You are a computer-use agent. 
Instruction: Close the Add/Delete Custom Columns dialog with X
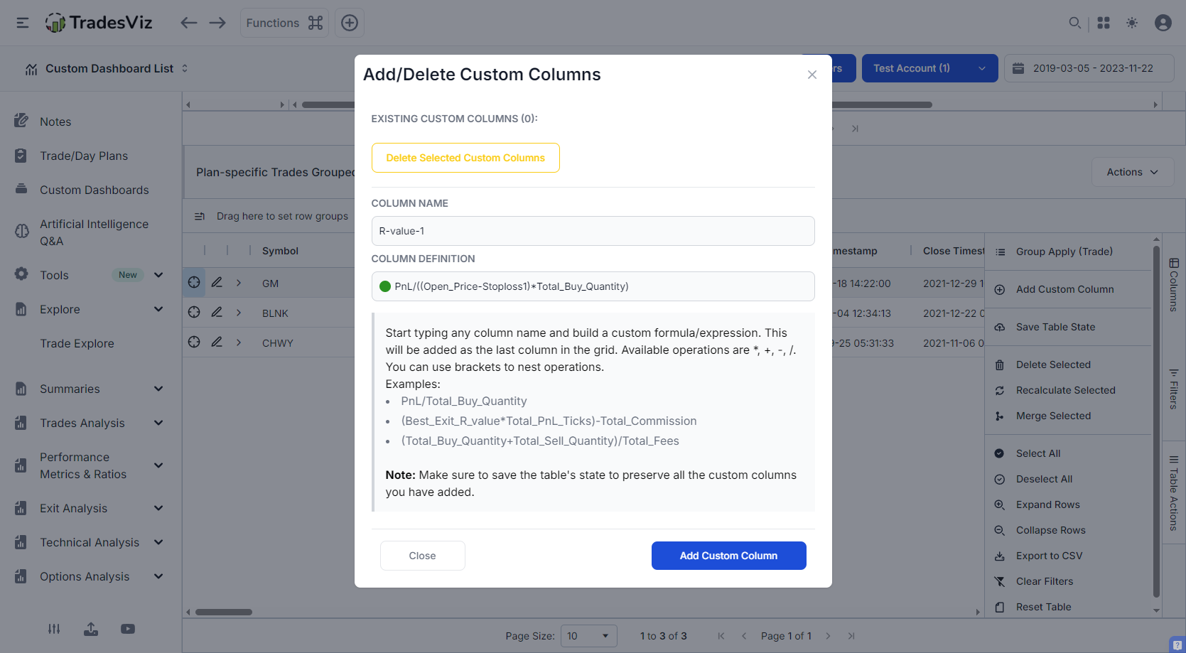[812, 75]
